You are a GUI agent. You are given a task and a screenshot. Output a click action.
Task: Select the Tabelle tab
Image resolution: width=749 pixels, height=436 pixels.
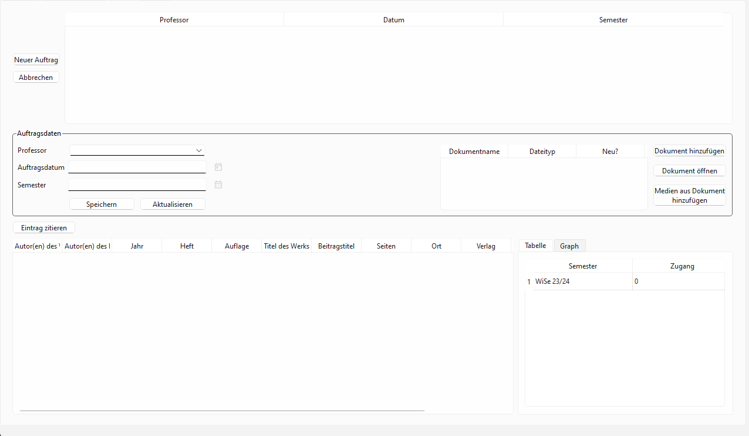point(535,246)
